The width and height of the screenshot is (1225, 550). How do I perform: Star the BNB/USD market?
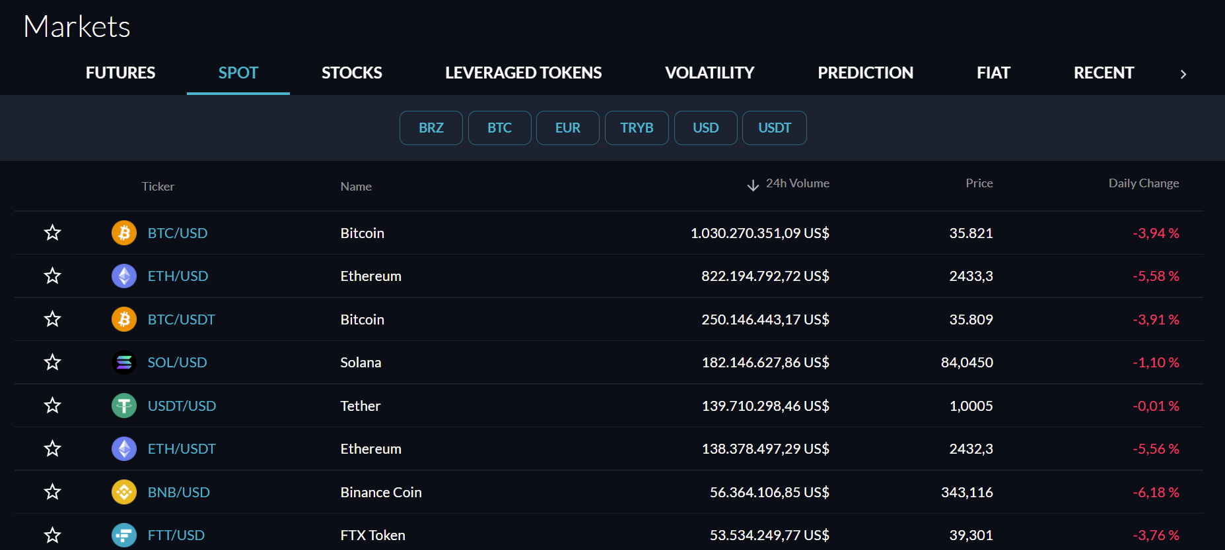point(52,492)
